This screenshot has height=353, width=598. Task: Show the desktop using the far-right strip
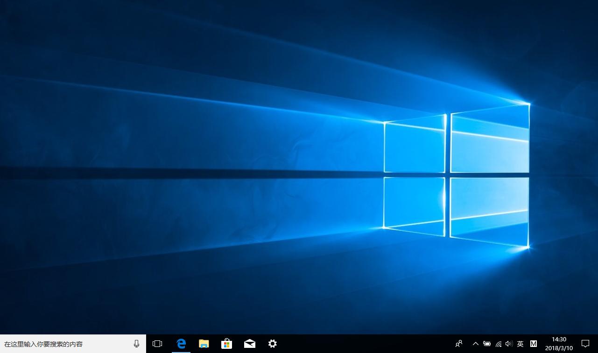point(597,344)
